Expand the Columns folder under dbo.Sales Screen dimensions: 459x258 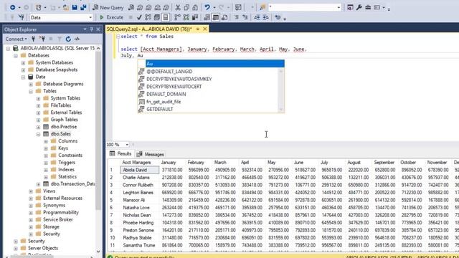click(x=46, y=141)
